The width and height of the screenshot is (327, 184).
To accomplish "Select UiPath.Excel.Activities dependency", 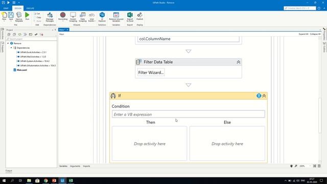I will [32, 52].
